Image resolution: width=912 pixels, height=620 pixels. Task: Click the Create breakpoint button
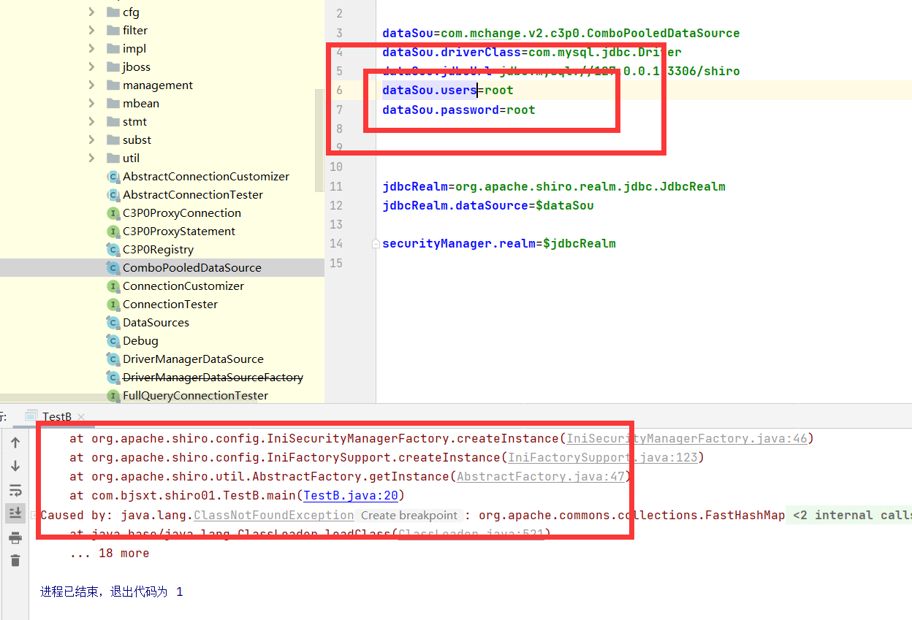(409, 515)
